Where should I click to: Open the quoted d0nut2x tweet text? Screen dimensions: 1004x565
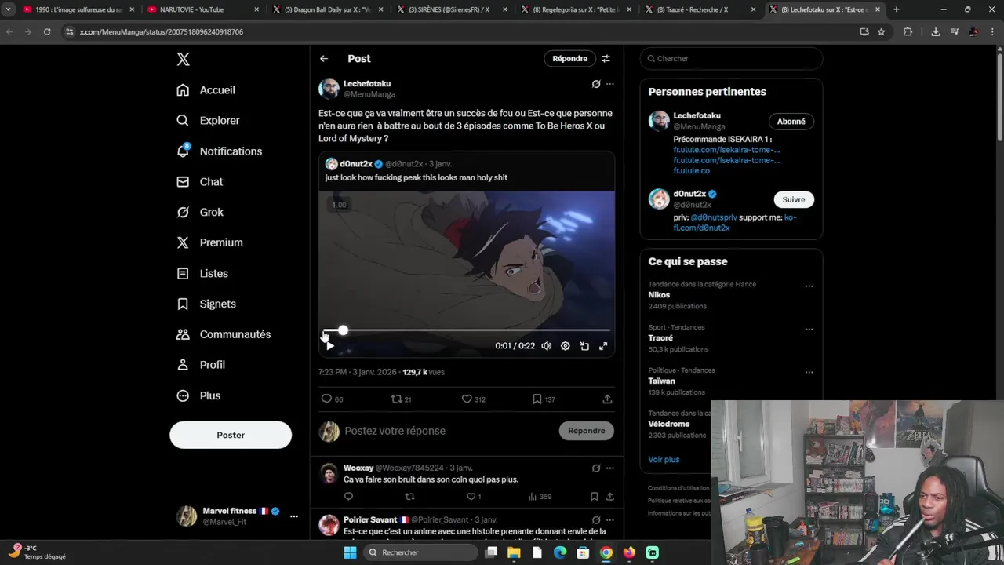(x=417, y=178)
